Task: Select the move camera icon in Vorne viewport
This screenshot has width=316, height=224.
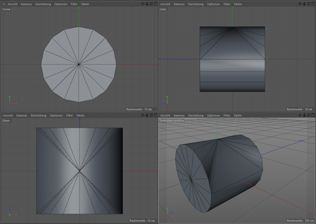Action: [x=143, y=4]
